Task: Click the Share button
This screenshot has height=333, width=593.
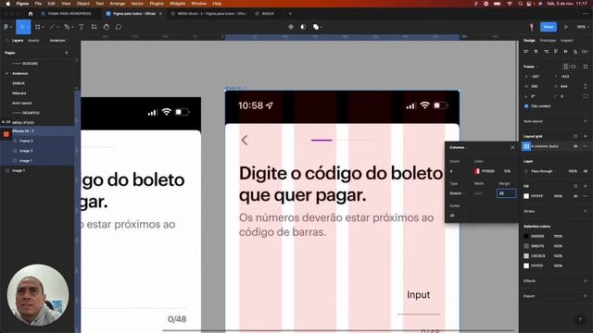Action: (549, 27)
